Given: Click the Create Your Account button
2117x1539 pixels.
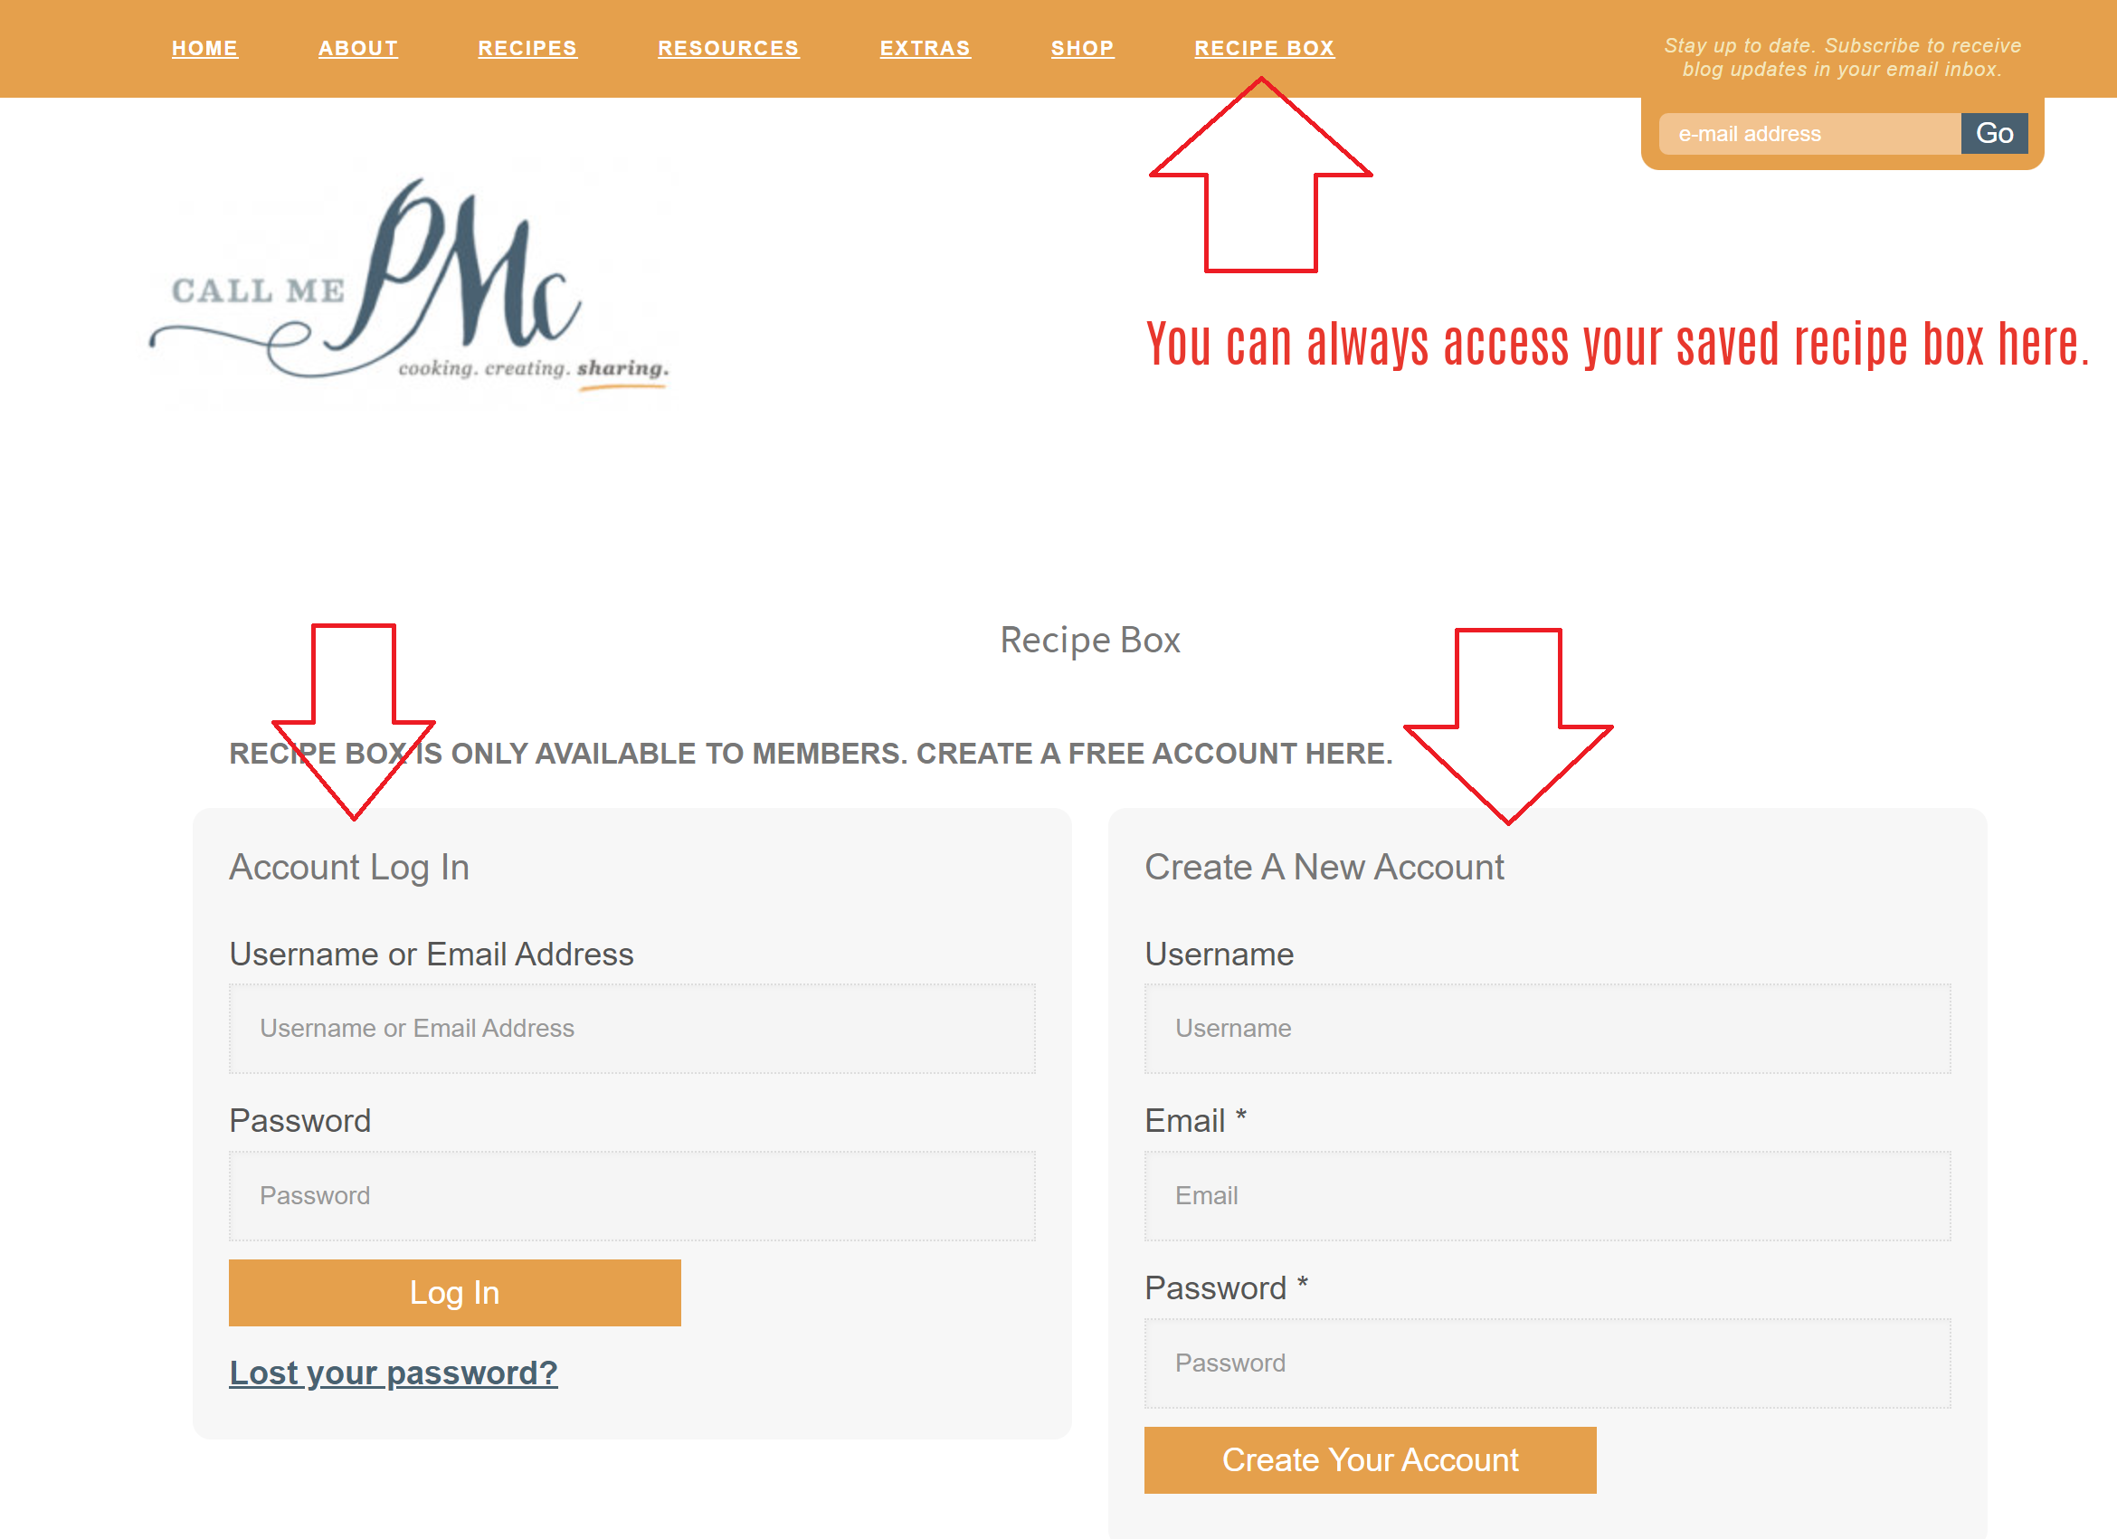Looking at the screenshot, I should (1368, 1460).
